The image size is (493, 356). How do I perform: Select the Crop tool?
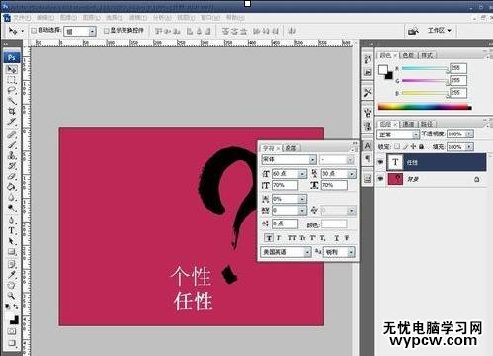click(12, 111)
